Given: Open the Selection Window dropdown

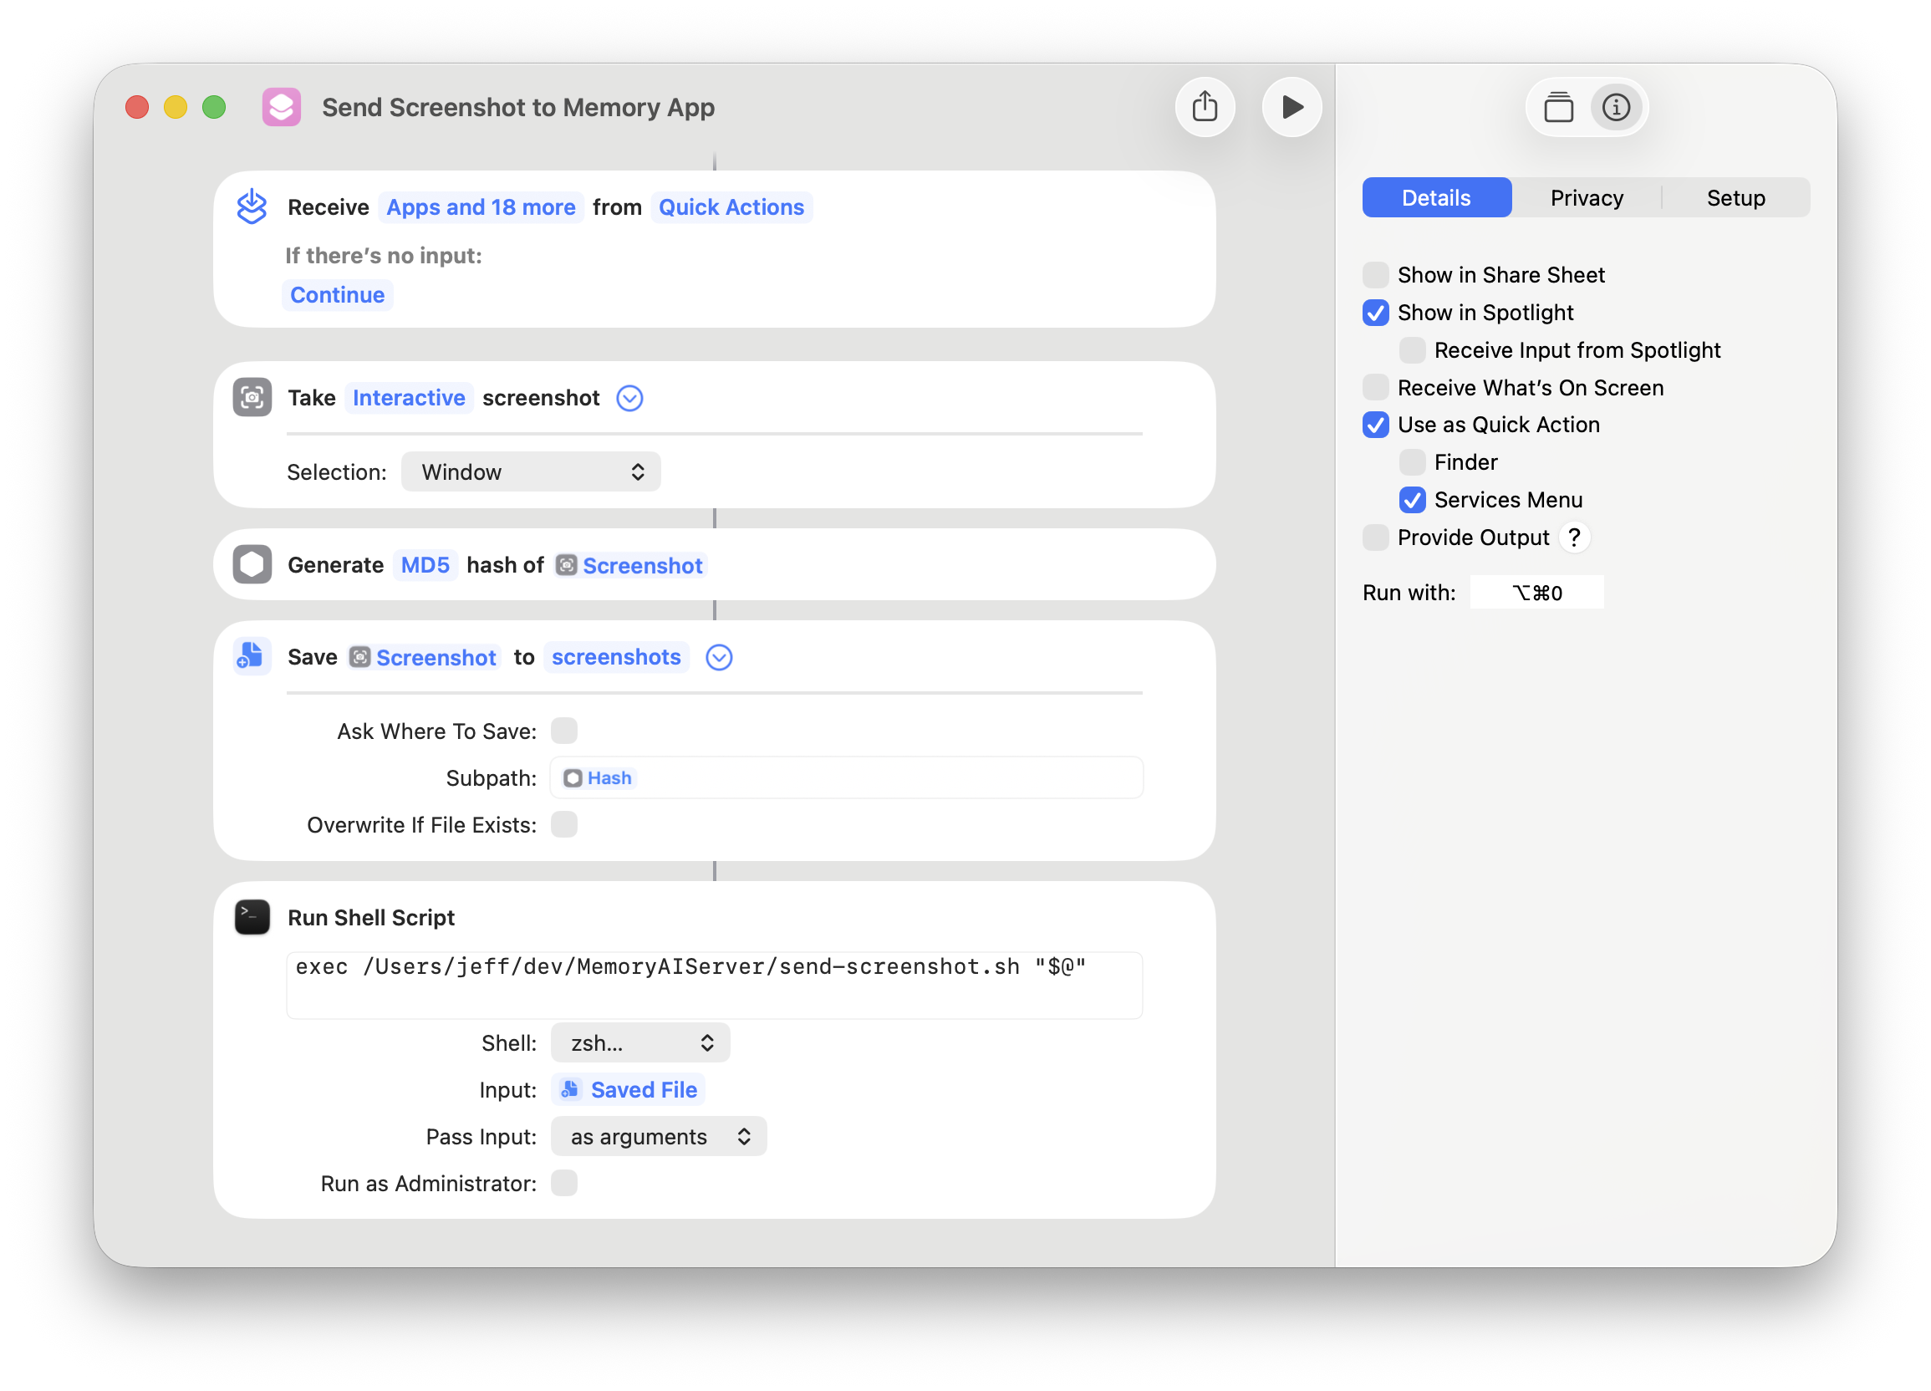Looking at the screenshot, I should click(x=531, y=471).
